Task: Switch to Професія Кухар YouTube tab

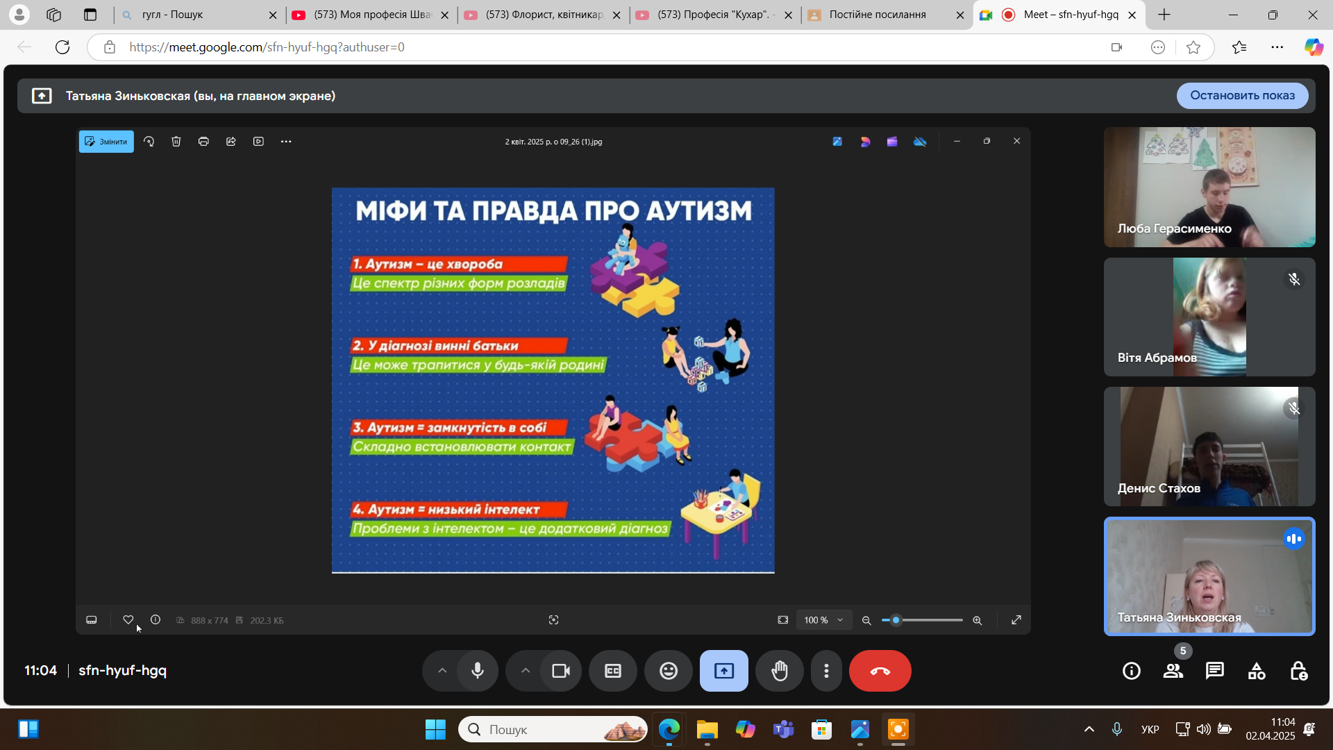Action: (714, 15)
